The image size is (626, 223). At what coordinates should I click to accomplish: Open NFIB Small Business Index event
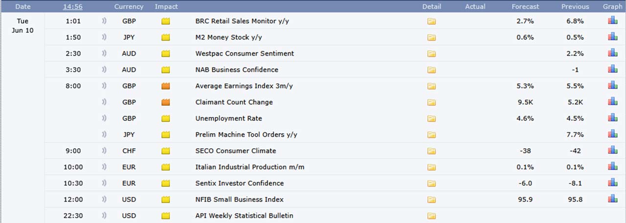(239, 199)
